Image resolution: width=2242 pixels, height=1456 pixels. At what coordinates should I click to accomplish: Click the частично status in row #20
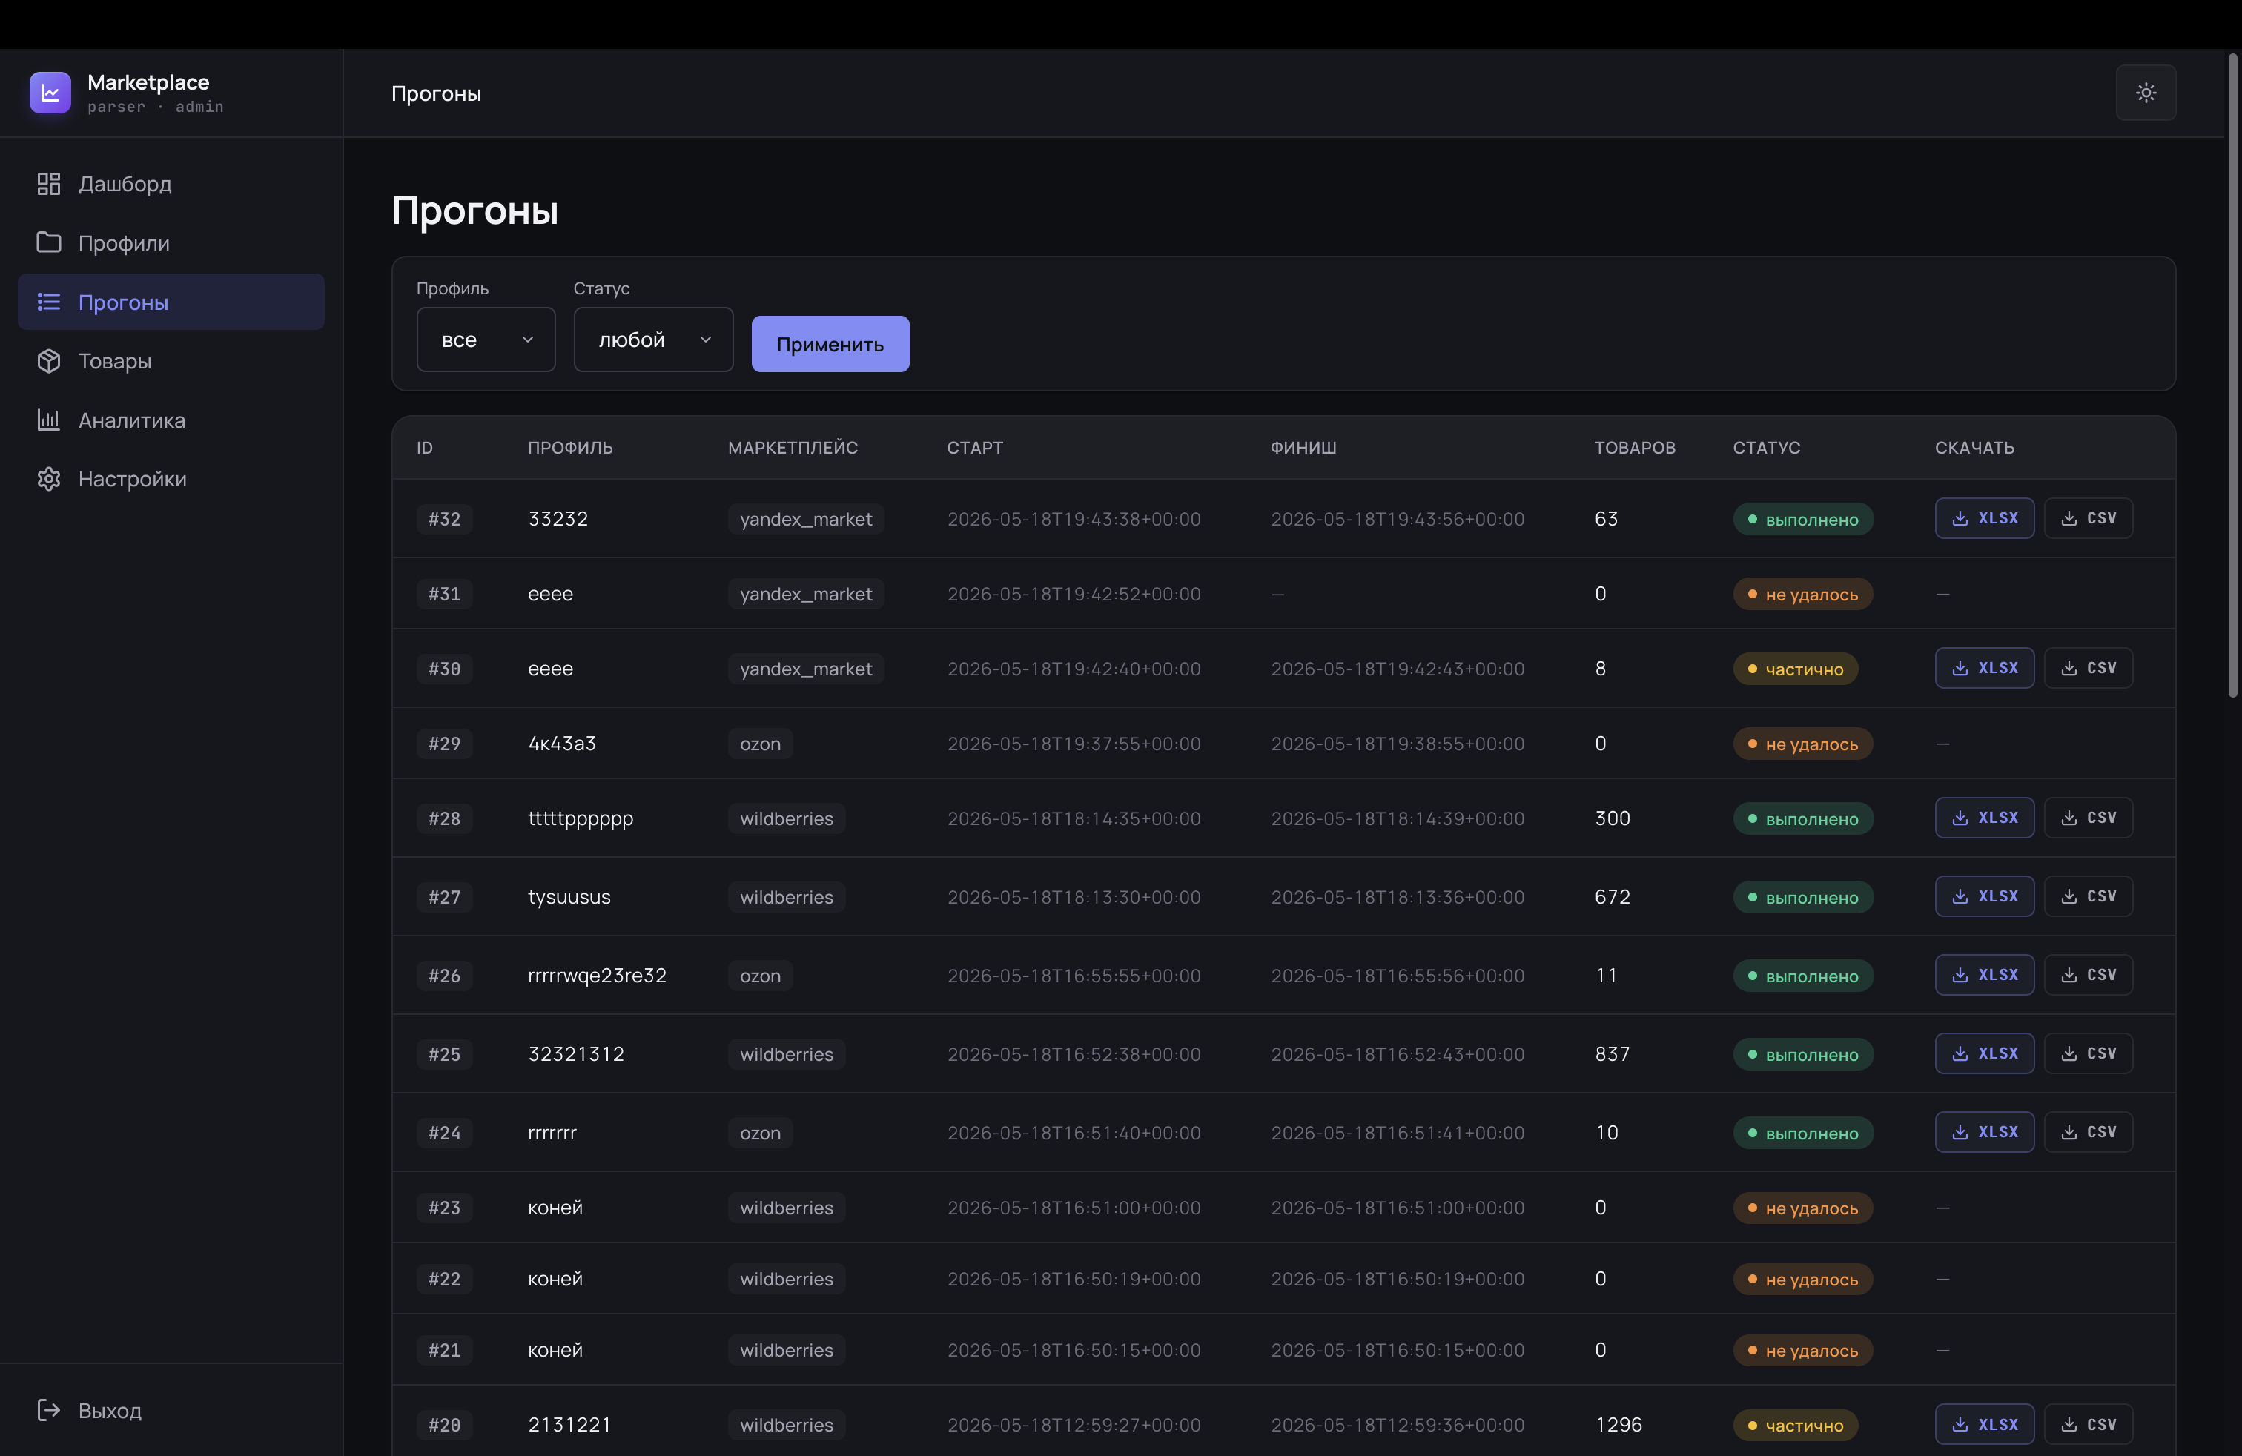point(1794,1425)
